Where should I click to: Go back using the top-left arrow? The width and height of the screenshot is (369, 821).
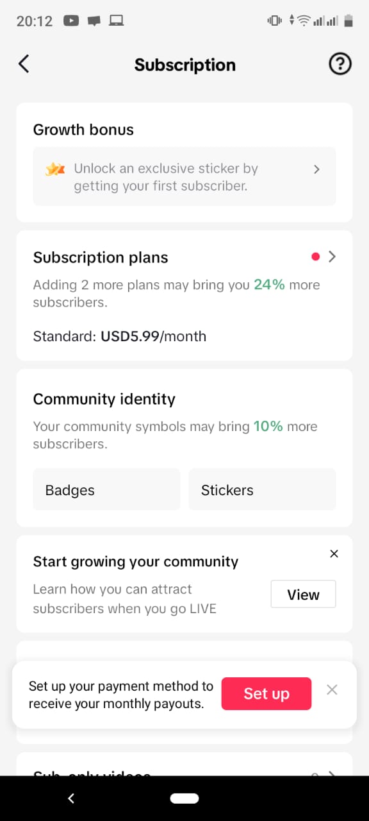point(24,63)
